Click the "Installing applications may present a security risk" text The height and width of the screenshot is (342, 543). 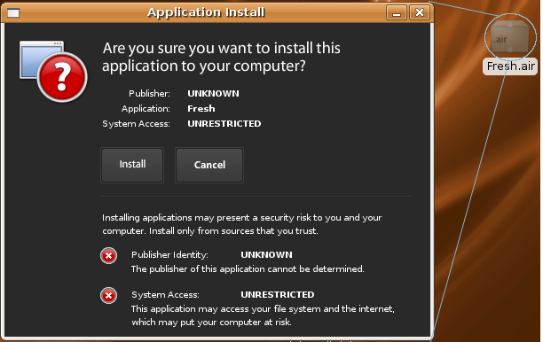click(241, 224)
